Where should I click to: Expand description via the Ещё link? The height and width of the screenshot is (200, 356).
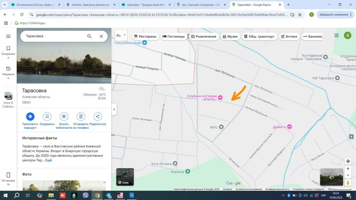(49, 160)
